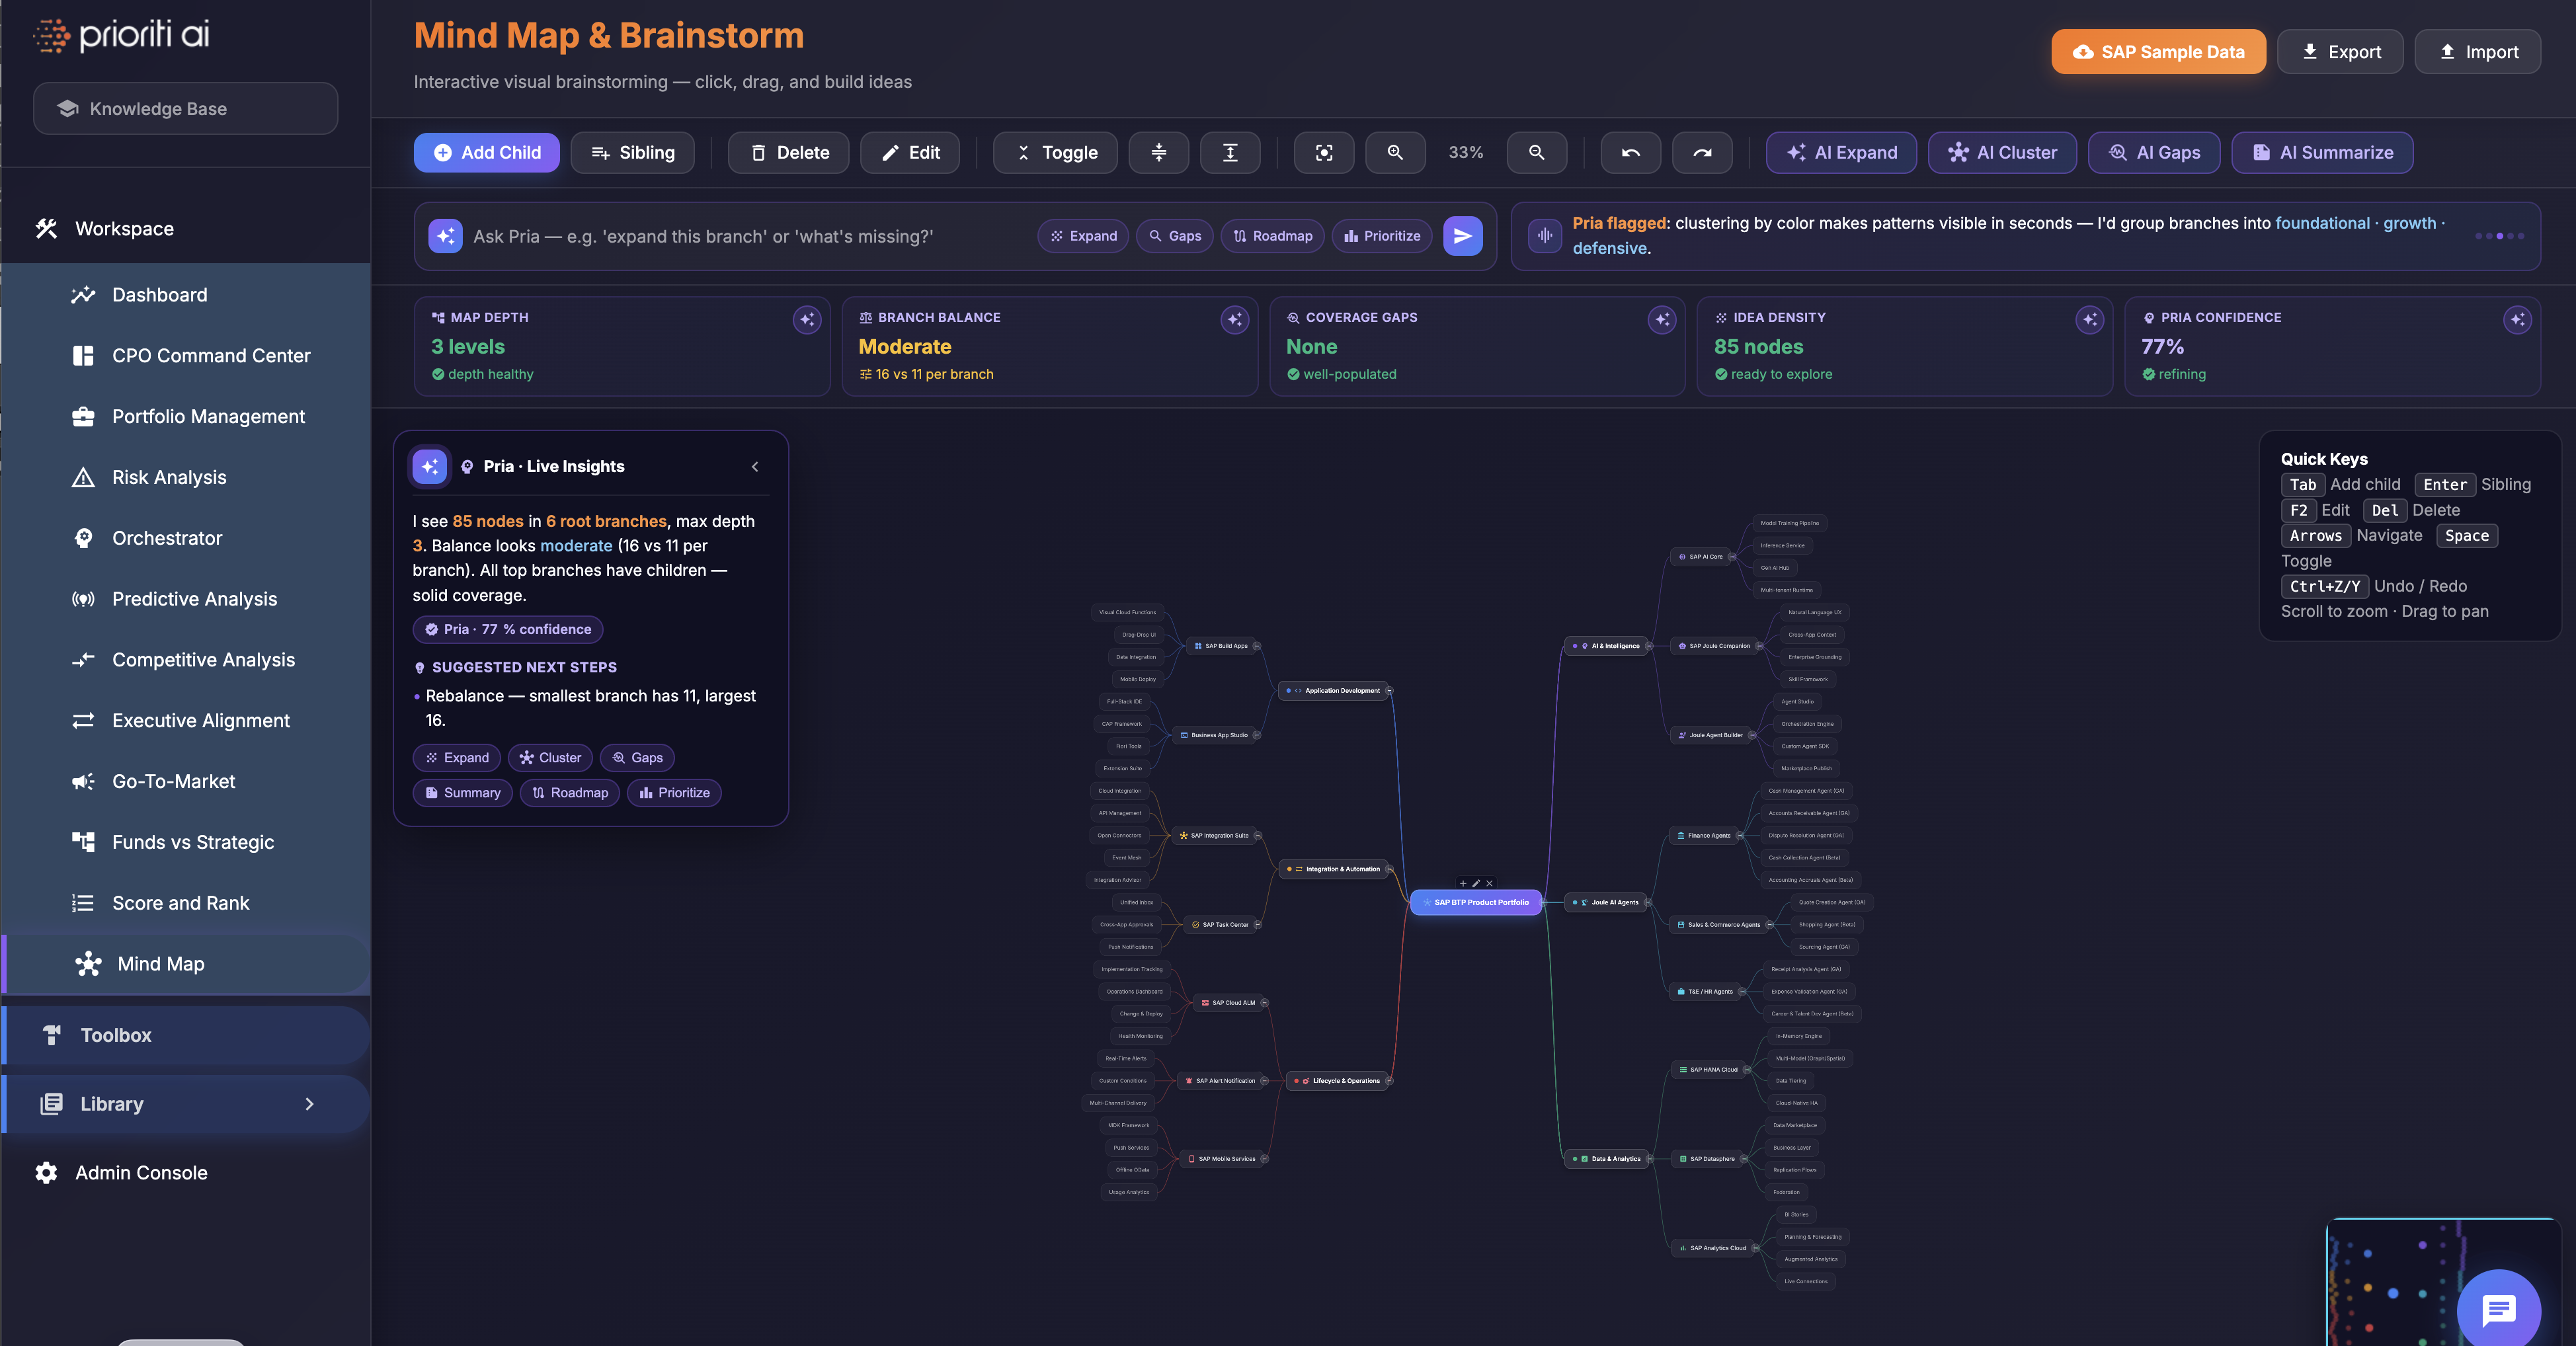Open Risk Analysis page
This screenshot has height=1346, width=2576.
pyautogui.click(x=186, y=478)
